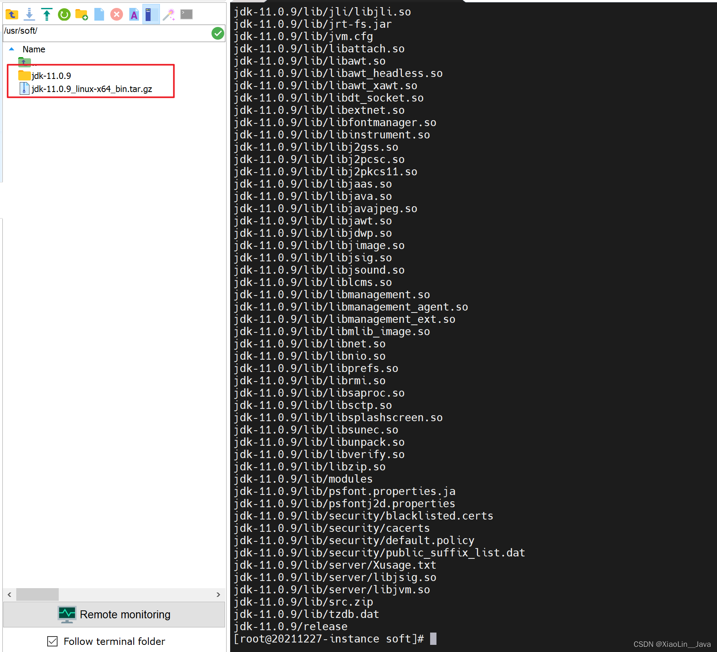Refresh the current folder listing
The image size is (717, 652).
point(64,15)
